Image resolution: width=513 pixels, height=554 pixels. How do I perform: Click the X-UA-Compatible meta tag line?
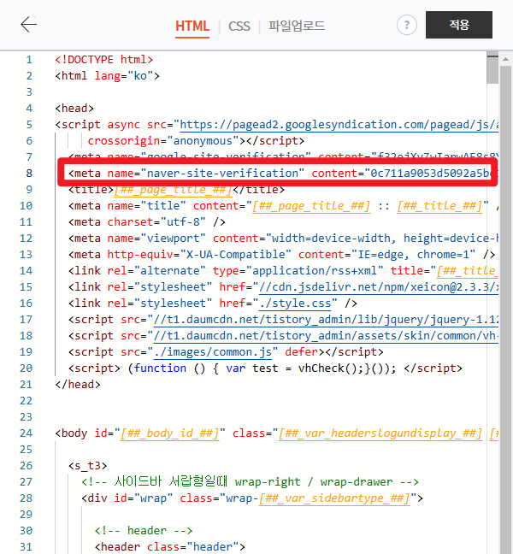[x=281, y=255]
